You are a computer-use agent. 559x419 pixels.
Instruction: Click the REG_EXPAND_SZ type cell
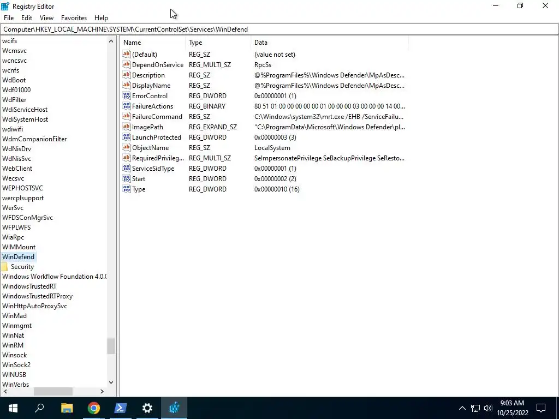pos(213,127)
